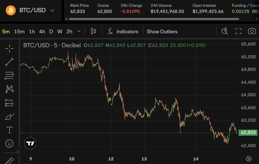This screenshot has width=259, height=164.
Task: Collapse the drawing toolbar arrow
Action: pyautogui.click(x=18, y=152)
